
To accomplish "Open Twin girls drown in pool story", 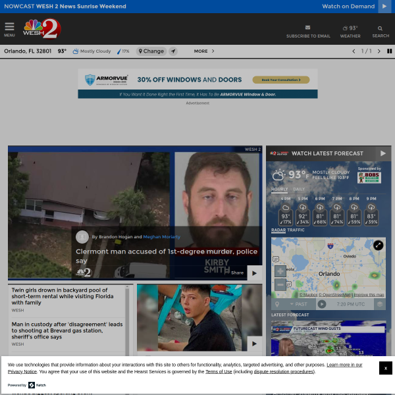I will 63,296.
